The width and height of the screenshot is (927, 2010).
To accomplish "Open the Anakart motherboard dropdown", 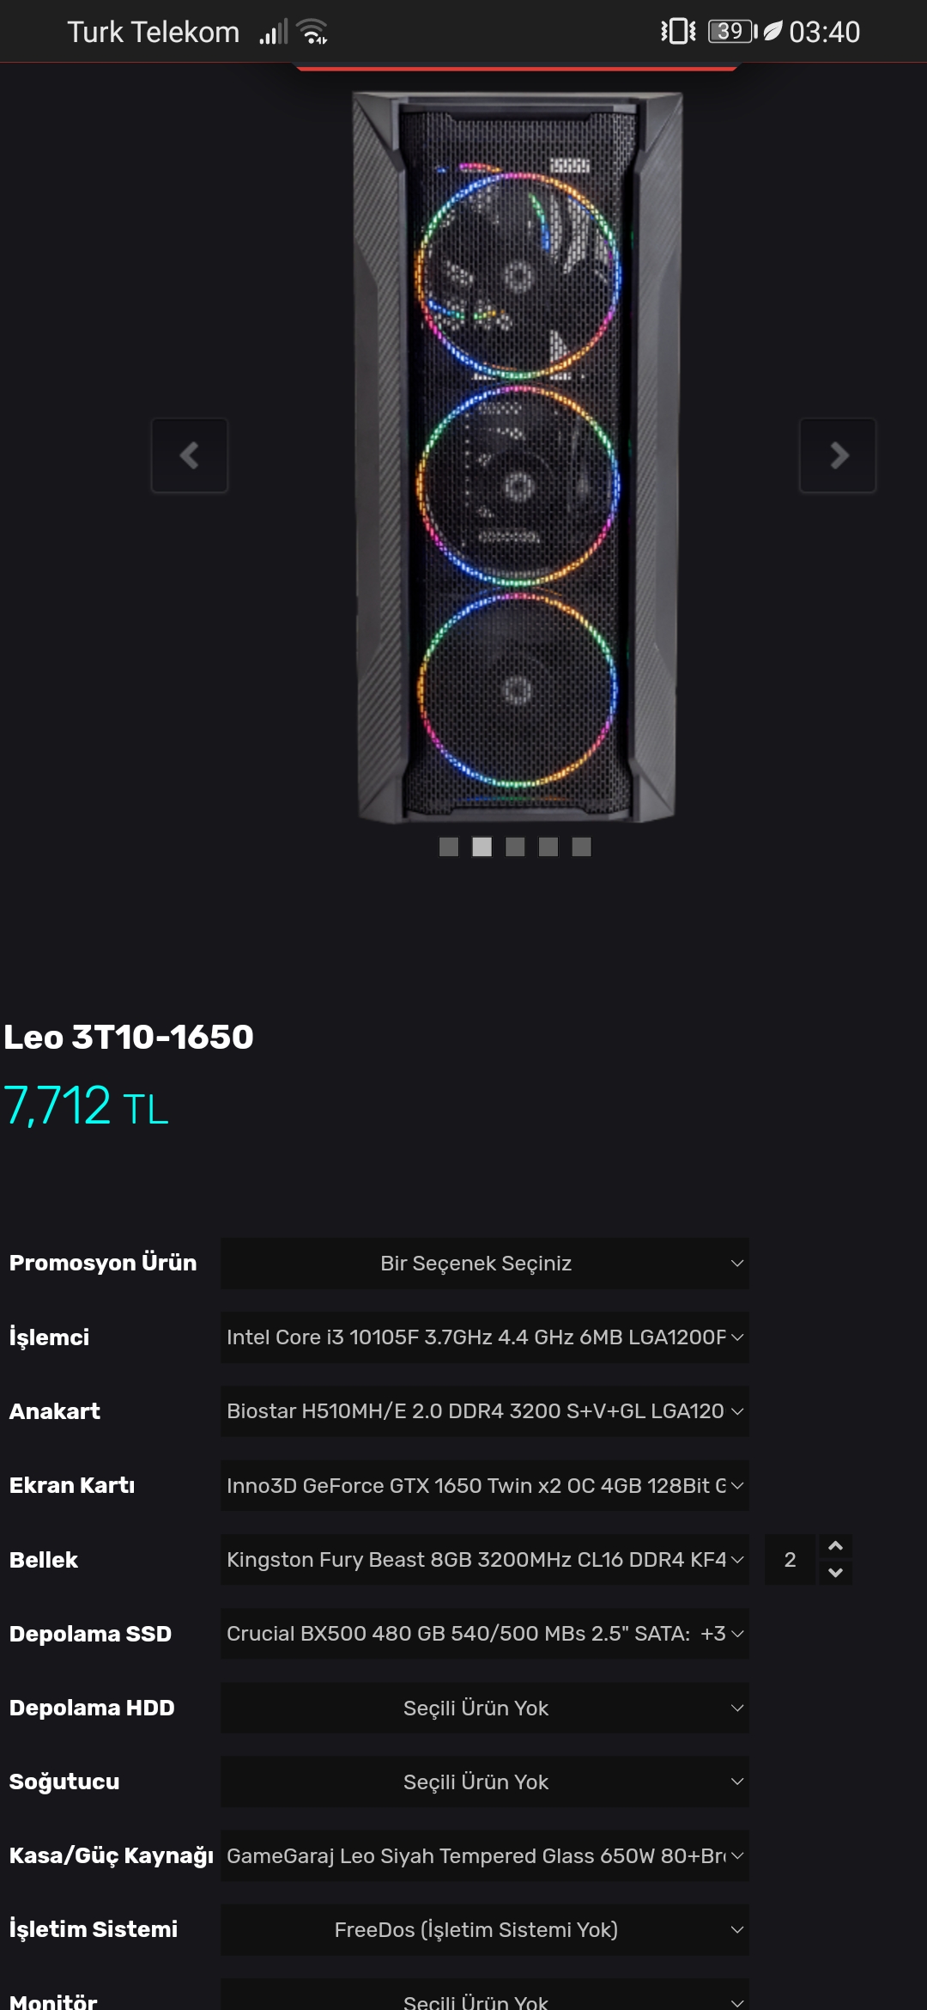I will [485, 1411].
